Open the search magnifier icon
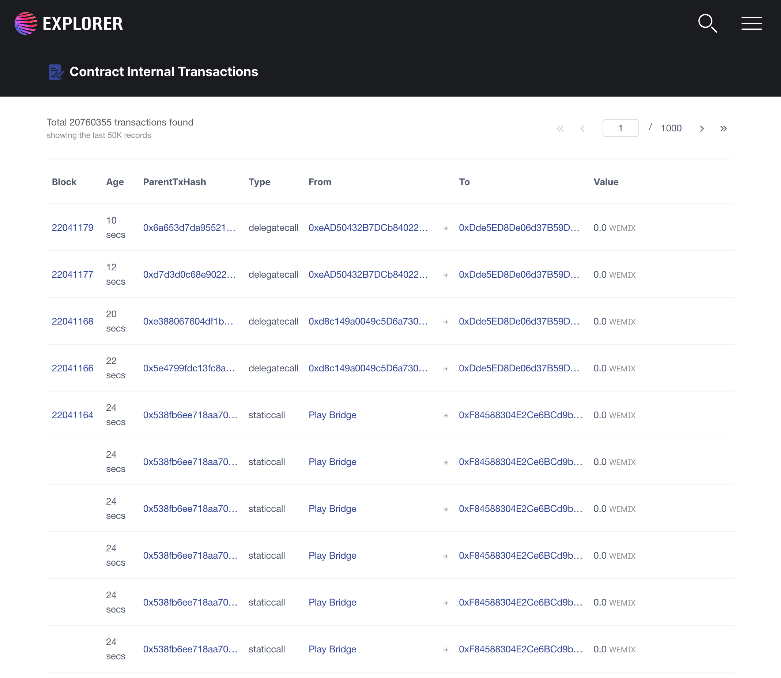The image size is (781, 678). [707, 23]
